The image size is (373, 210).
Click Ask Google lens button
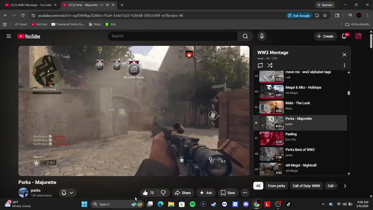[x=299, y=15]
